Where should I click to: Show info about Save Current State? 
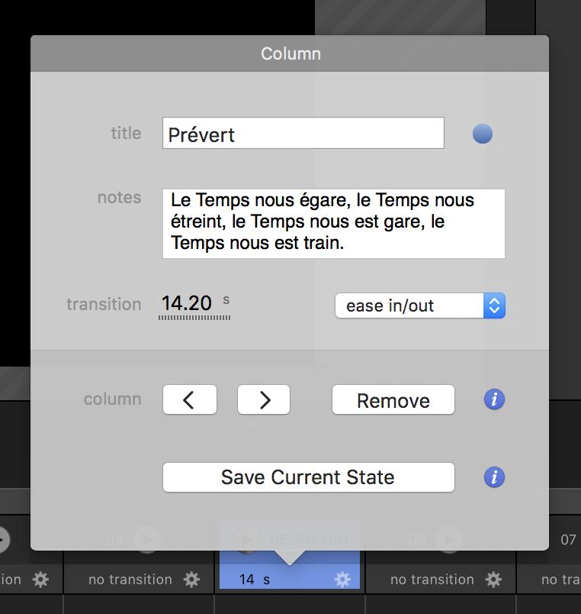[494, 477]
